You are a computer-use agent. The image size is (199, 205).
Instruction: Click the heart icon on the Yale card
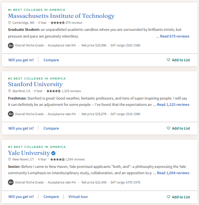point(168,197)
